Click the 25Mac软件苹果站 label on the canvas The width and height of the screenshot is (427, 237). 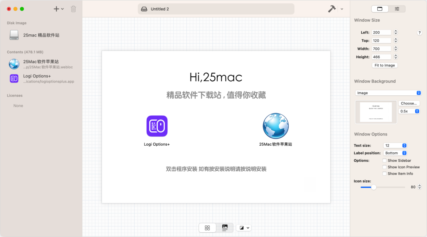(x=276, y=144)
